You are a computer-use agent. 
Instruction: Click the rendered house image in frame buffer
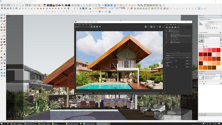pyautogui.click(x=119, y=60)
